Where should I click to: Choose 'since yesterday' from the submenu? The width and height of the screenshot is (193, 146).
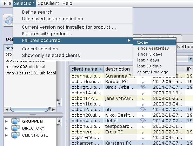(153, 48)
